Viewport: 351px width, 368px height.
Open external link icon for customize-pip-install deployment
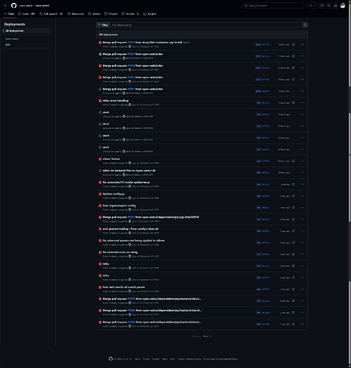(x=294, y=44)
